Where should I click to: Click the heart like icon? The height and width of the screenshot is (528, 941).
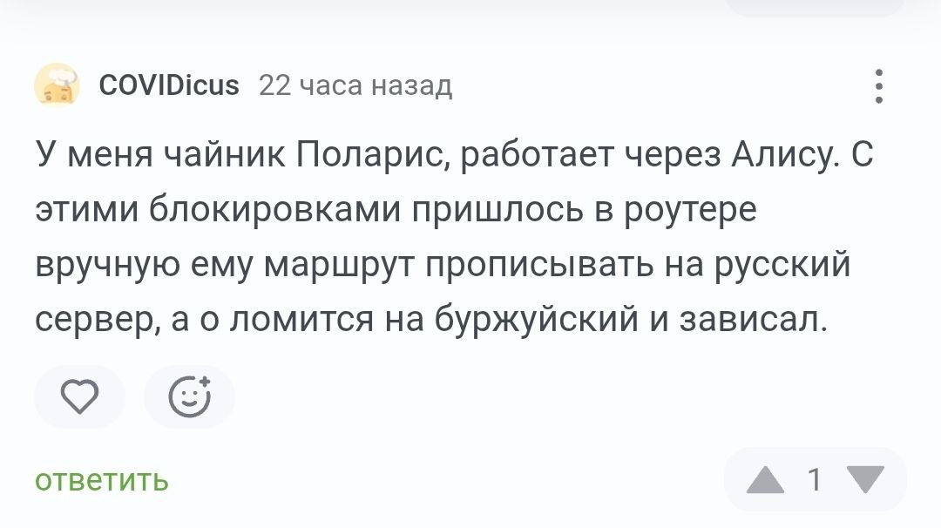pyautogui.click(x=79, y=397)
